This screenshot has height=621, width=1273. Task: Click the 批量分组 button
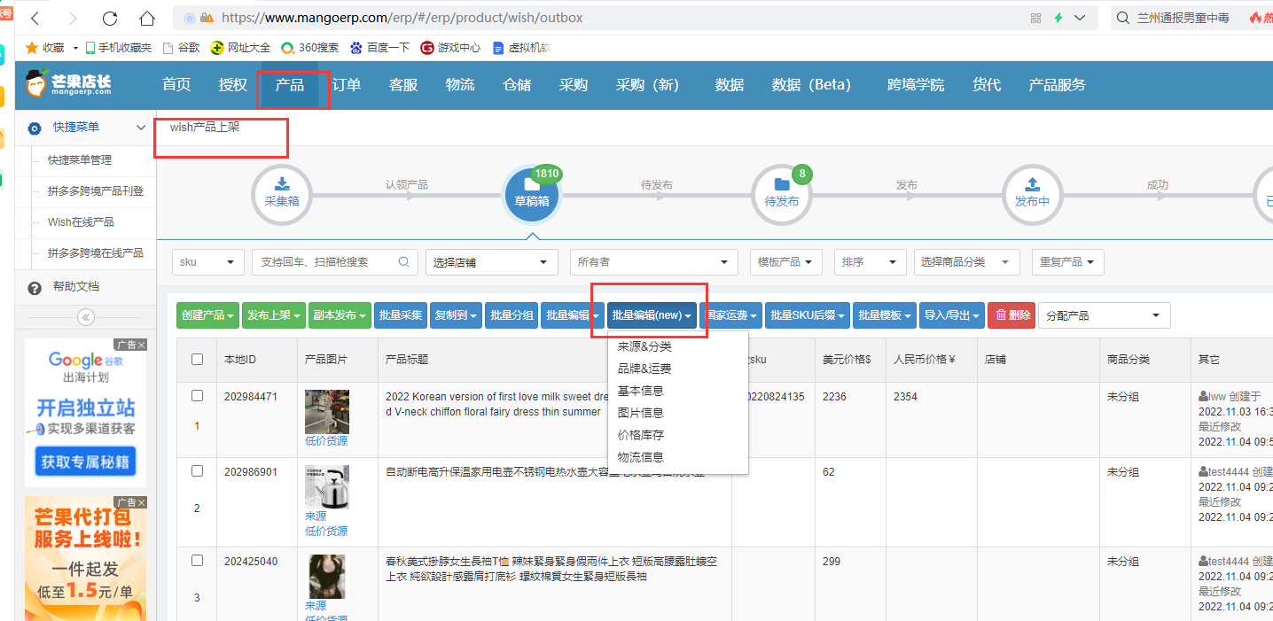tap(512, 315)
